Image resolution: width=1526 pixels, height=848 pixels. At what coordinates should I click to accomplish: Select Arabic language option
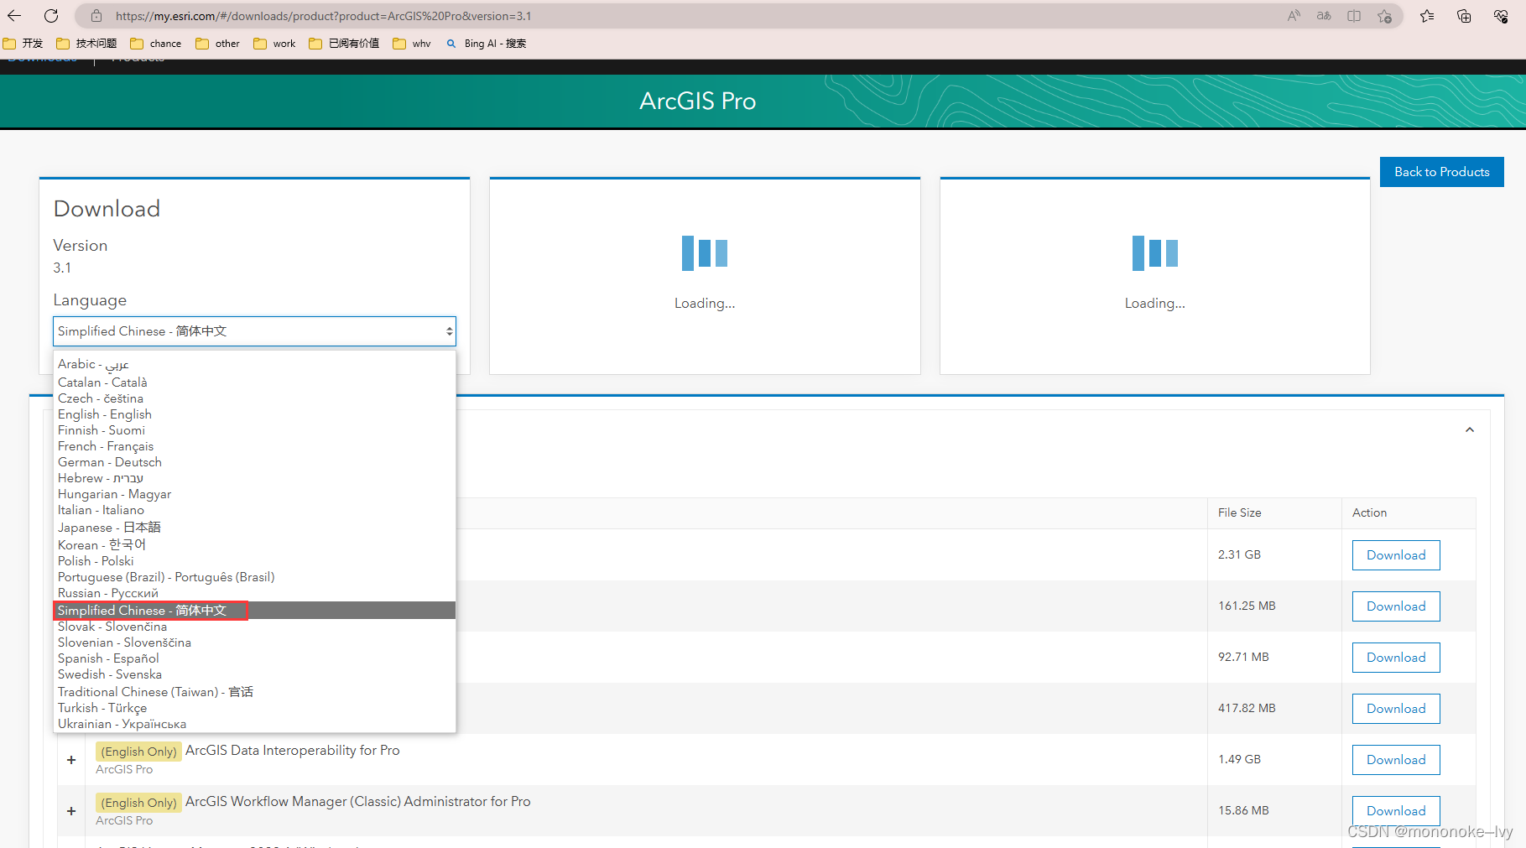pos(254,365)
